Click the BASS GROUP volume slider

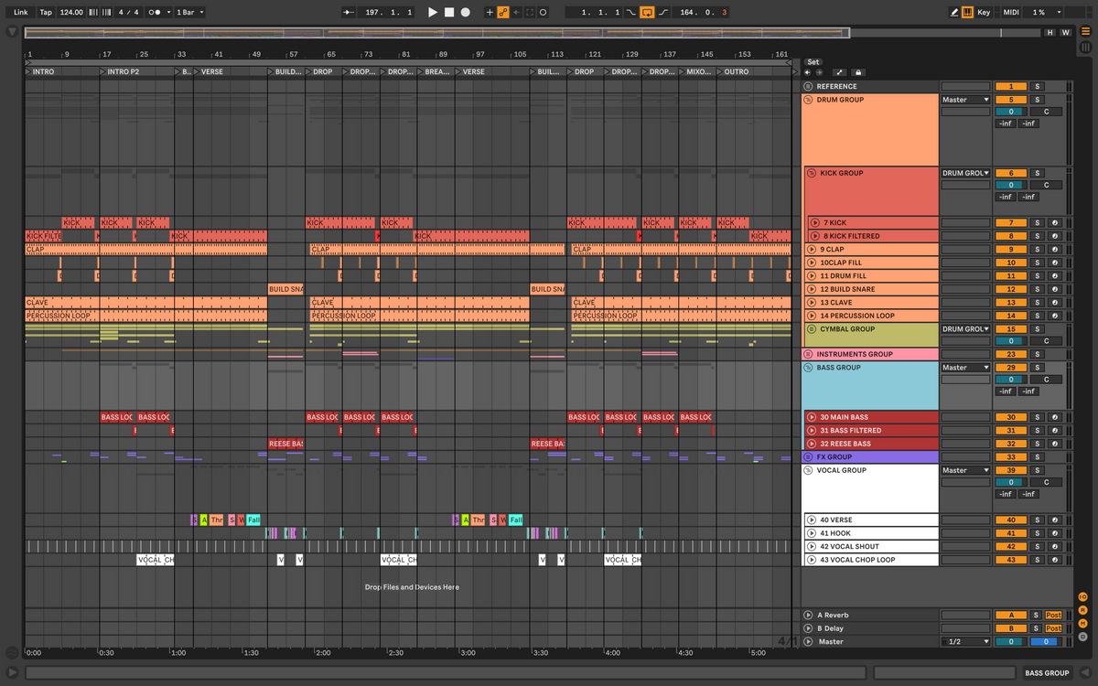(x=1010, y=380)
